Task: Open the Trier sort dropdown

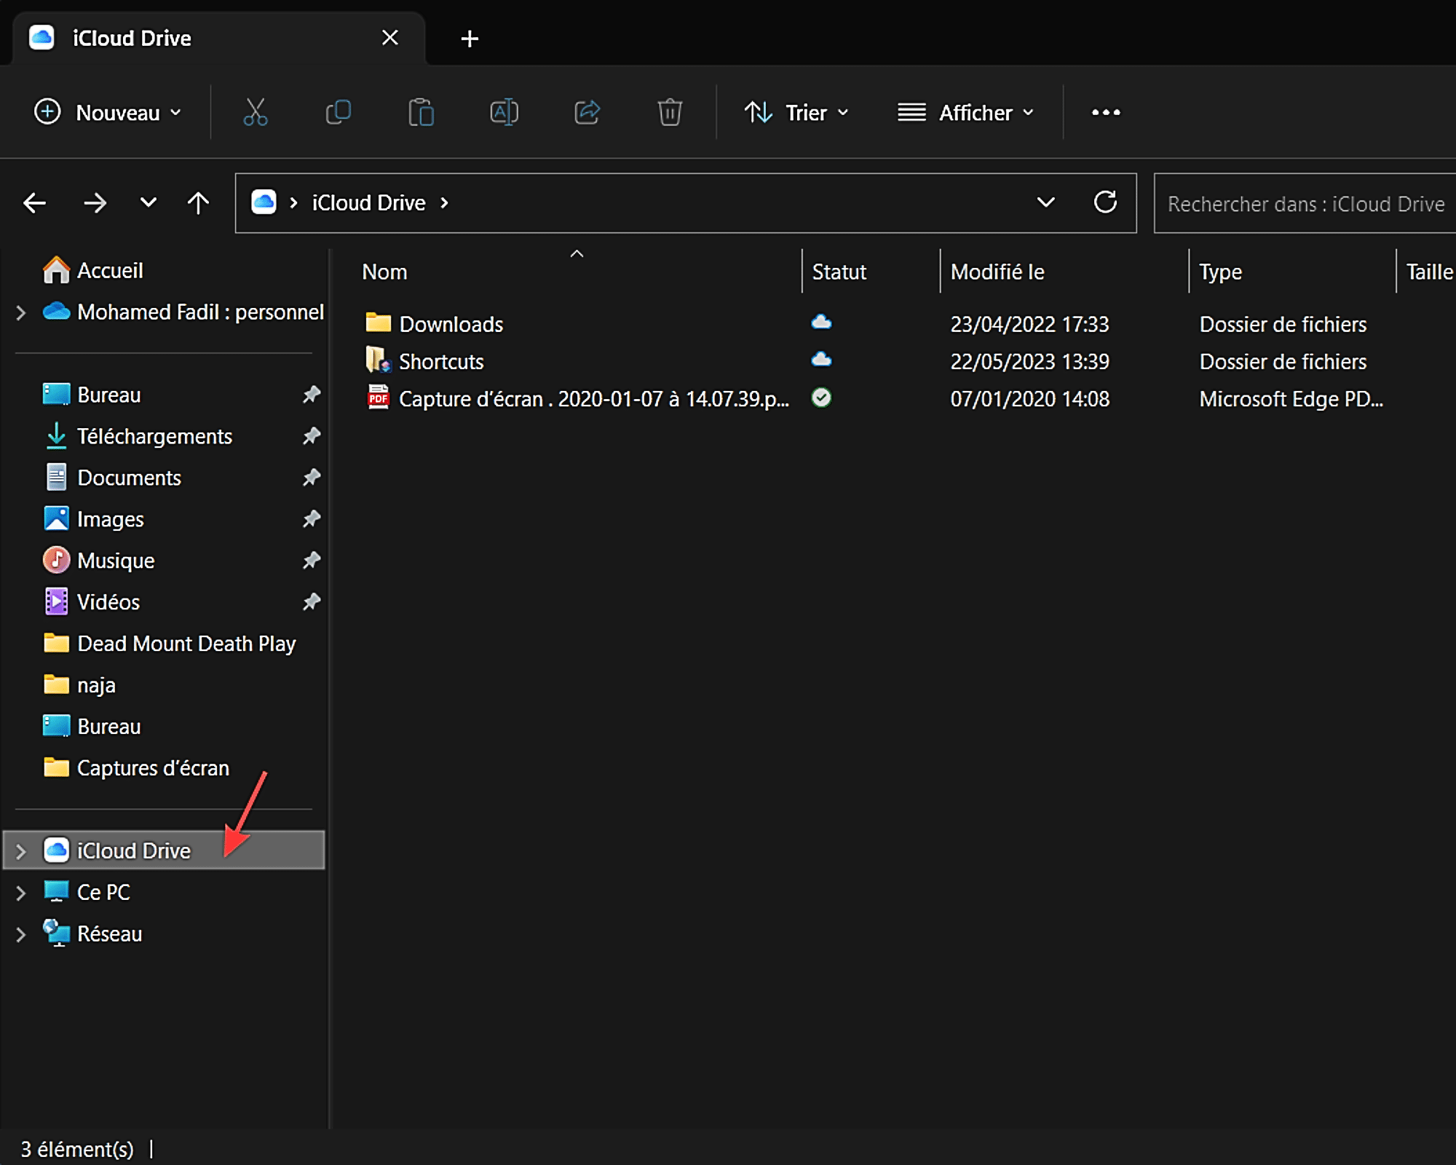Action: point(796,112)
